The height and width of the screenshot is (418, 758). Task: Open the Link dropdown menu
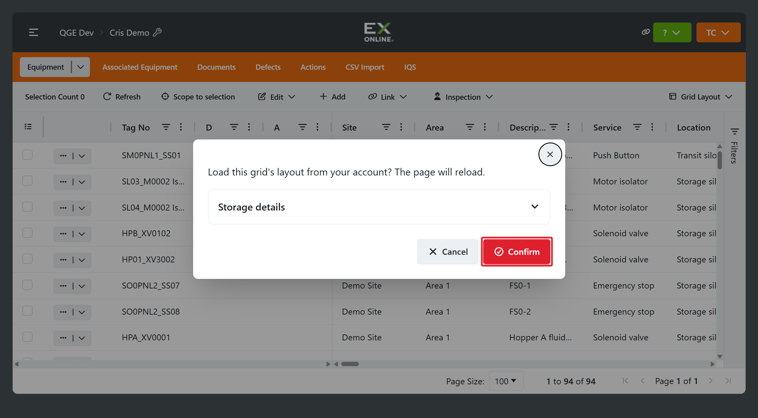coord(387,97)
